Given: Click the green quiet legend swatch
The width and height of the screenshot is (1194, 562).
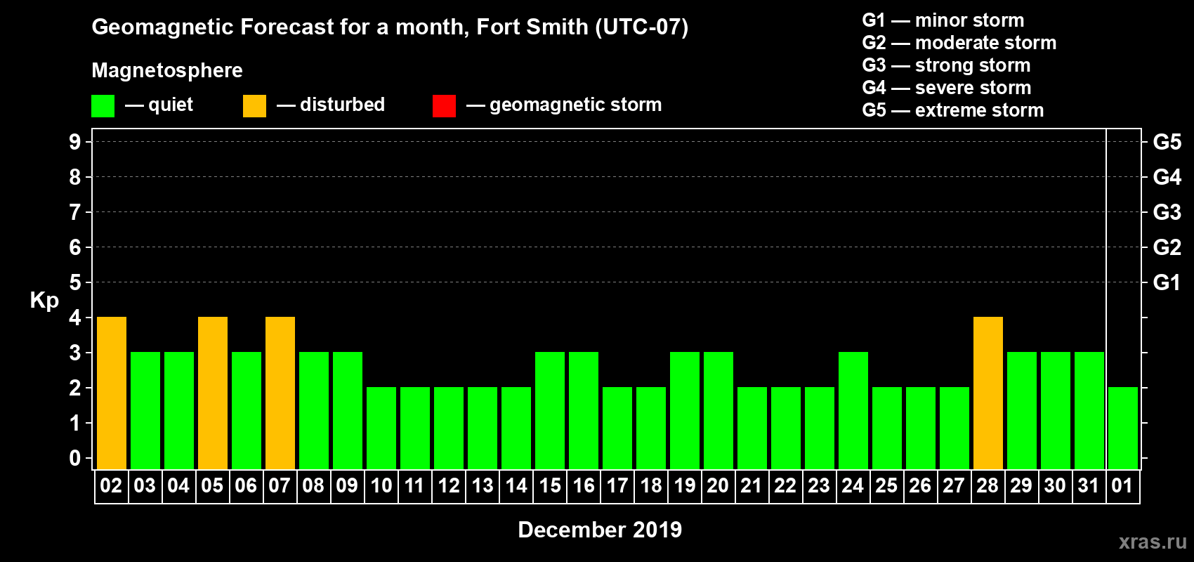Looking at the screenshot, I should pyautogui.click(x=103, y=105).
